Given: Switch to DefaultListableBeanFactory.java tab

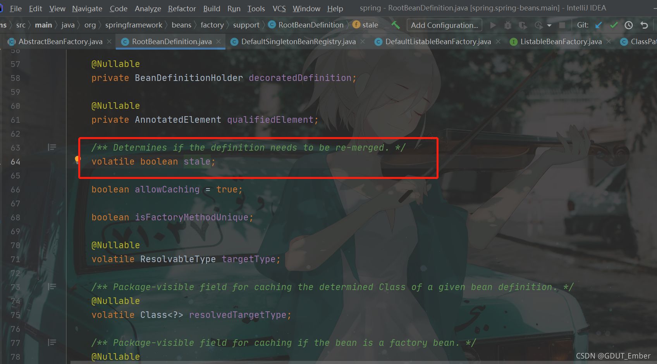Looking at the screenshot, I should click(438, 42).
